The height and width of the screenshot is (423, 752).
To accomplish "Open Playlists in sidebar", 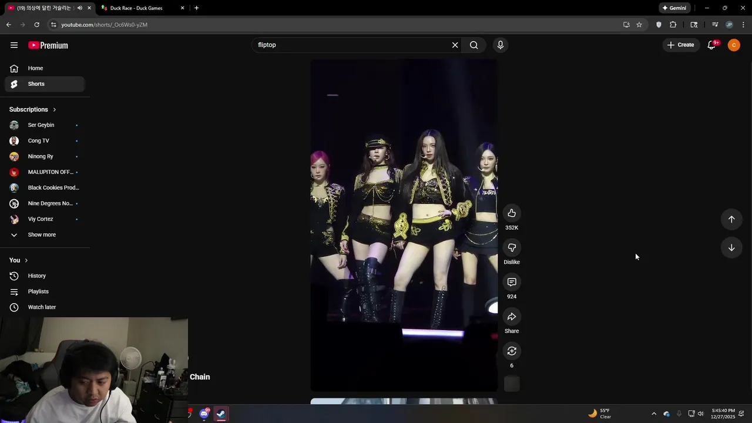I will click(x=45, y=291).
